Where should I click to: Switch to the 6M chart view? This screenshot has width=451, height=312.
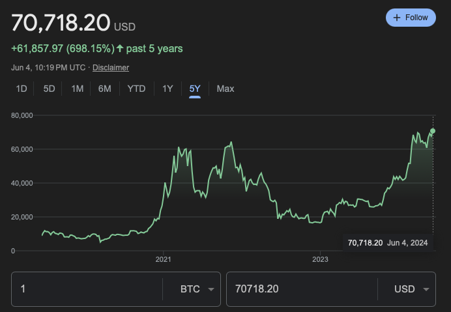pos(104,89)
